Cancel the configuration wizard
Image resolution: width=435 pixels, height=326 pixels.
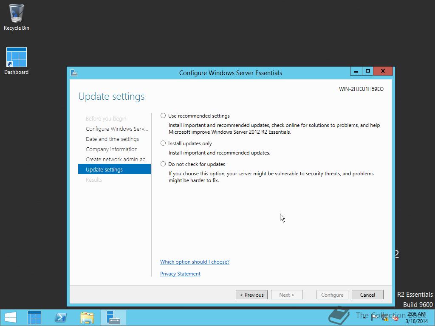click(x=367, y=295)
